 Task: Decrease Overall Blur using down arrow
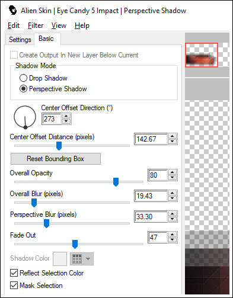click(x=173, y=198)
